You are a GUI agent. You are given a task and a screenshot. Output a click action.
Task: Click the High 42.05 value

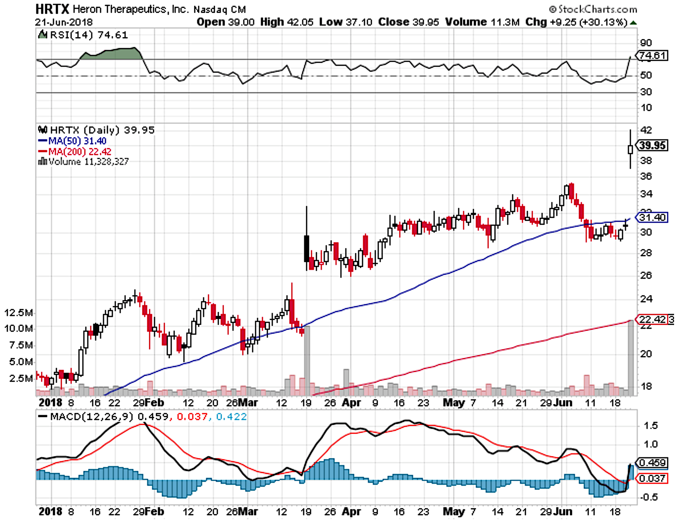(x=286, y=22)
